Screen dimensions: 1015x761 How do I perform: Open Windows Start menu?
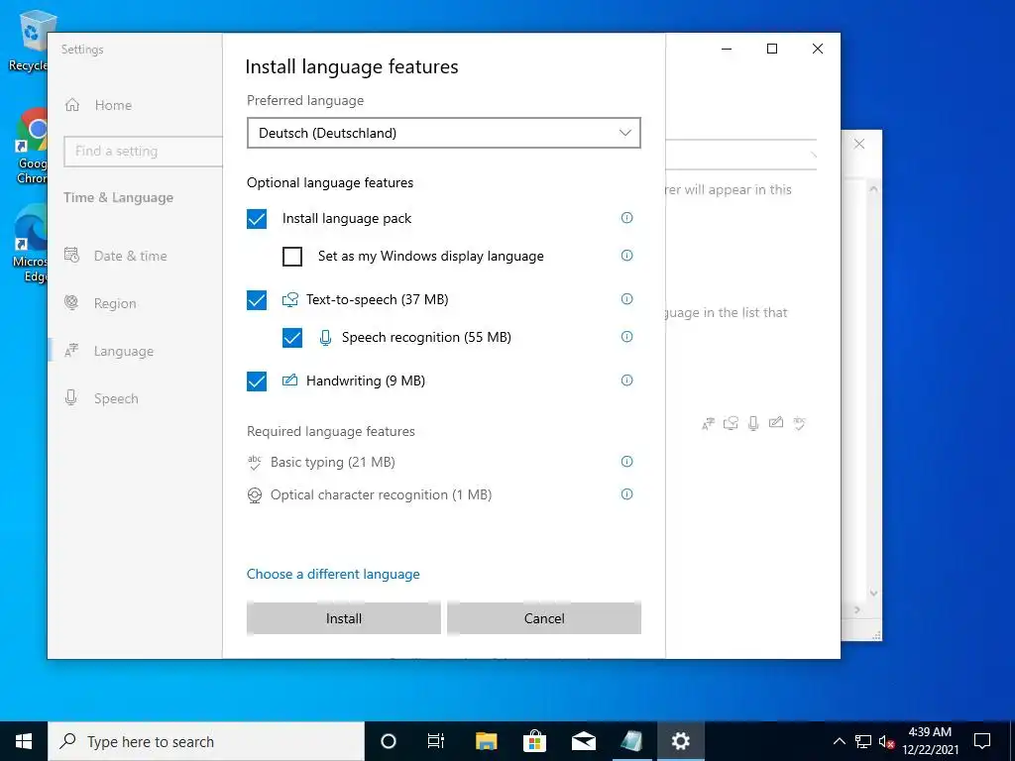pos(24,741)
